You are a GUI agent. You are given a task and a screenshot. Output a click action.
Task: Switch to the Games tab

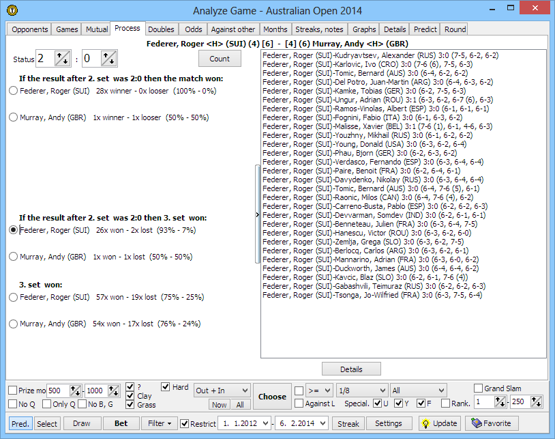click(67, 29)
